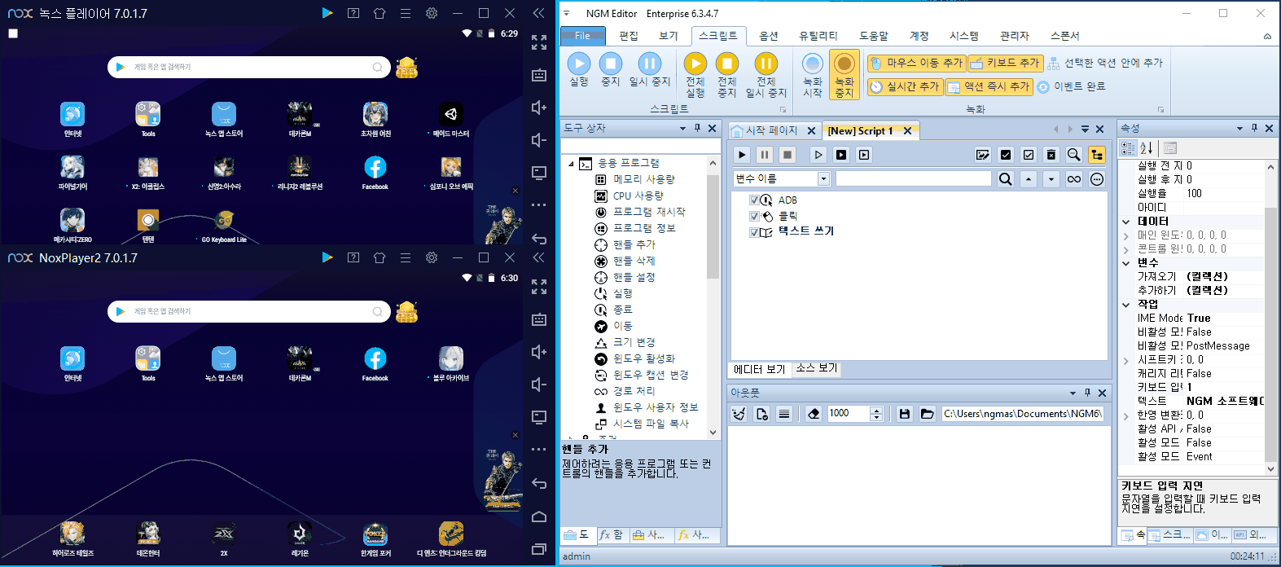Click 키보드 추가 button
This screenshot has height=567, width=1281.
[1005, 63]
